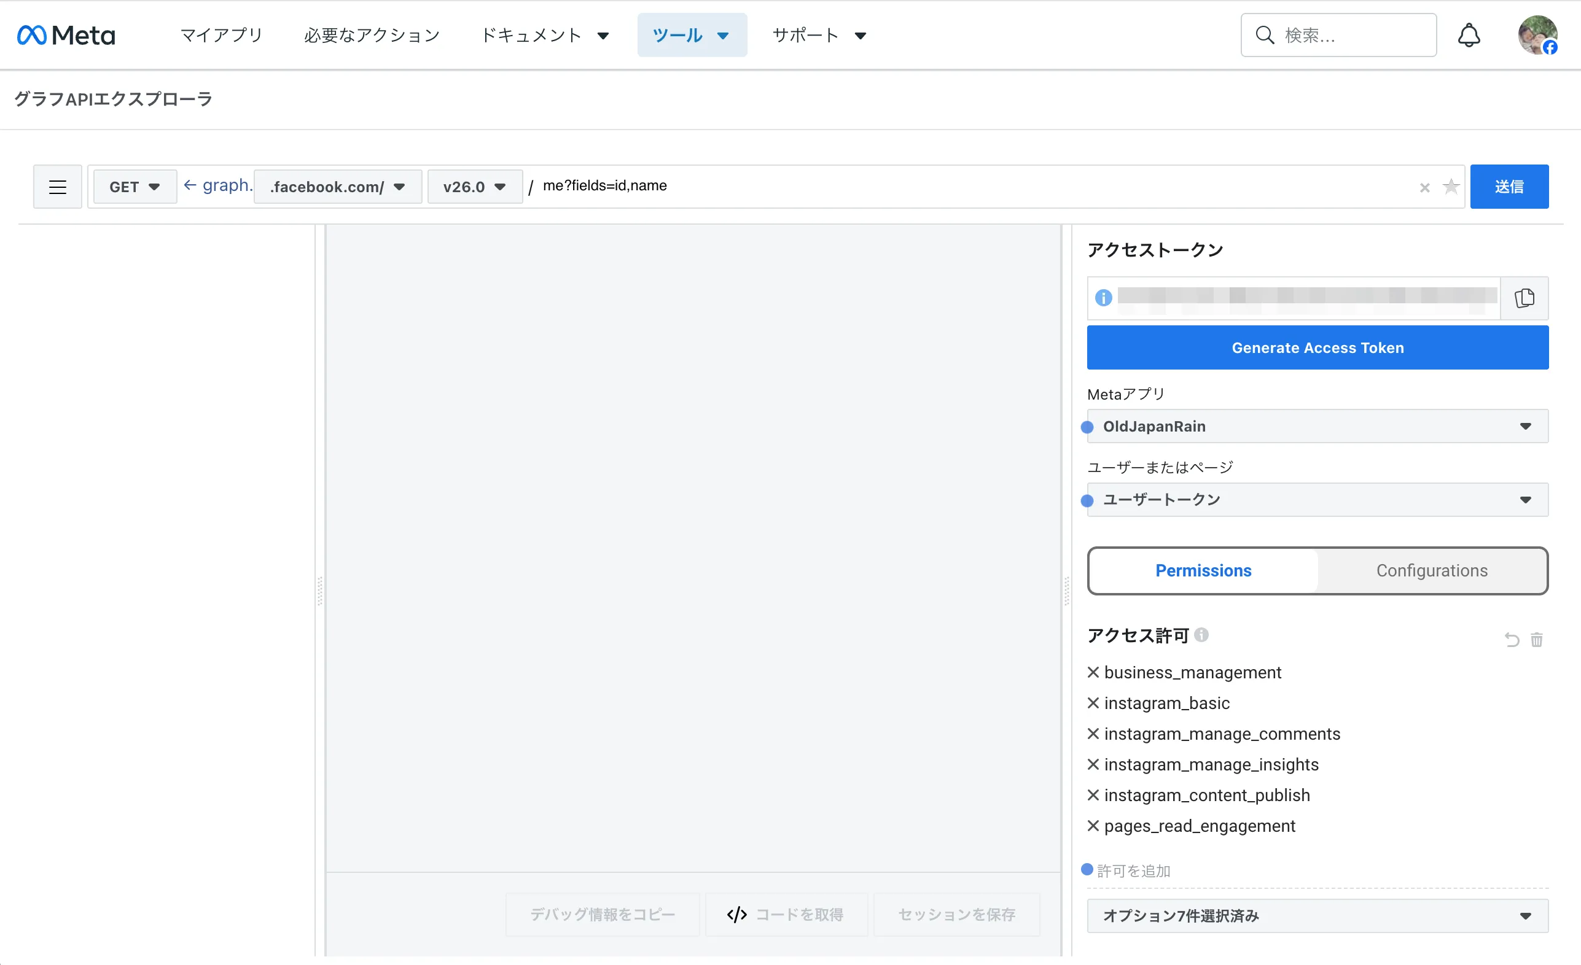This screenshot has height=965, width=1581.
Task: Click the back arrow before graph.
Action: click(x=190, y=185)
